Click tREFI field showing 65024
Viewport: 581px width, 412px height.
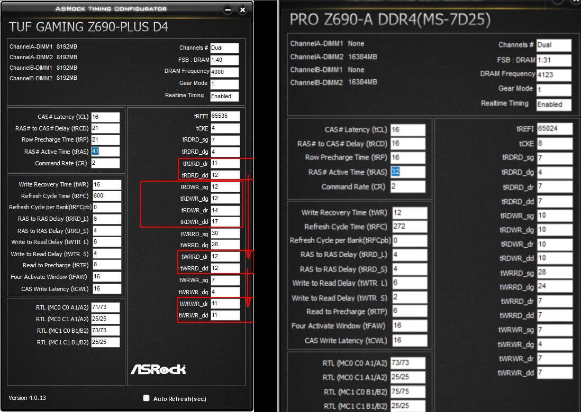(555, 129)
